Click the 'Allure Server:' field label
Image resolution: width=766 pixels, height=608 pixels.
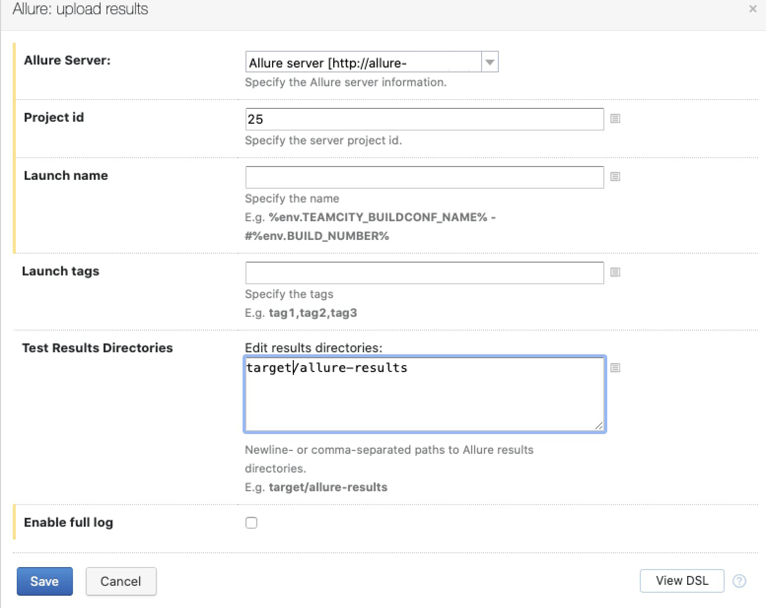[x=68, y=60]
